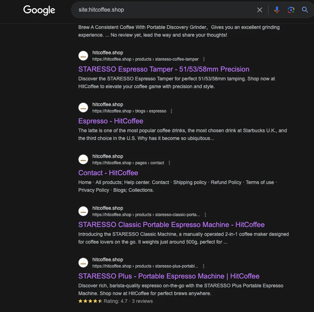The image size is (314, 312).
Task: Click favicon of the Espresso - HitCoffee result
Action: (83, 108)
